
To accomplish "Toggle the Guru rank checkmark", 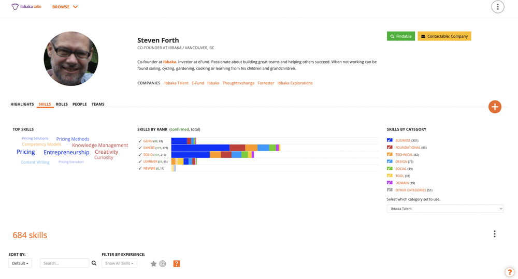I will coord(140,141).
